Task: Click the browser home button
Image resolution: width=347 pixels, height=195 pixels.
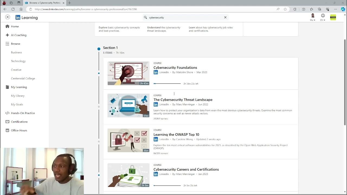Action: coord(21,9)
